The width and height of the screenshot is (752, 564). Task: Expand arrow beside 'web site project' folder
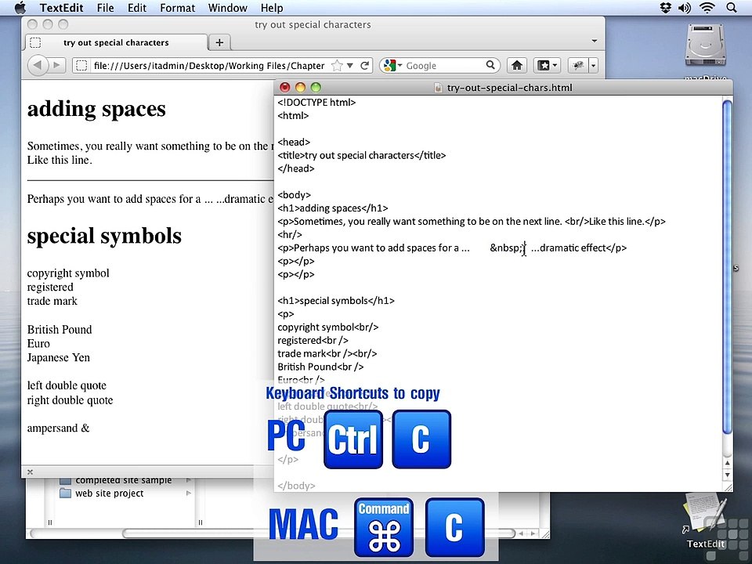click(x=189, y=493)
